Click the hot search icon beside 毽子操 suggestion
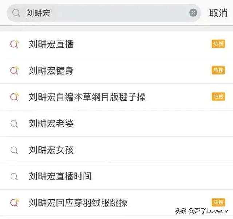Viewport: 233px width, 219px height. pos(15,97)
